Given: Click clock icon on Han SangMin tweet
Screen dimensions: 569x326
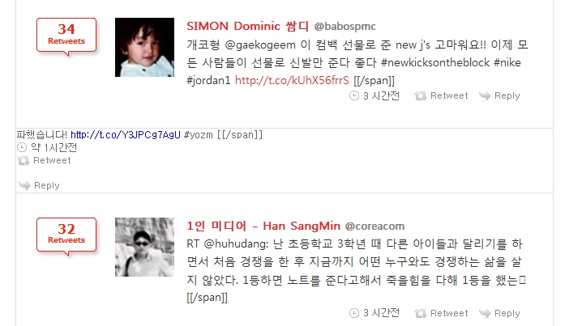Looking at the screenshot, I should tap(354, 313).
